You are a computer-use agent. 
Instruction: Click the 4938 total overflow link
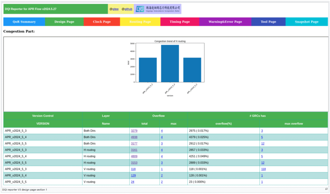pyautogui.click(x=134, y=137)
